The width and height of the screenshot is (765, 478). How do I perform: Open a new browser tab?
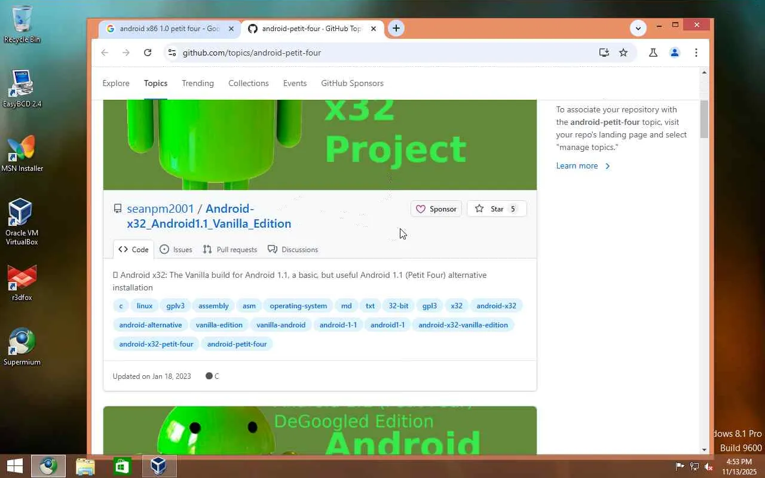tap(396, 28)
